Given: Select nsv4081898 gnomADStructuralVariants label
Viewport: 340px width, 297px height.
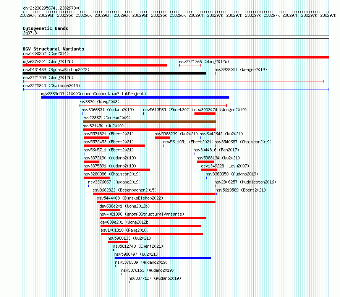Looking at the screenshot, I should pyautogui.click(x=142, y=214).
